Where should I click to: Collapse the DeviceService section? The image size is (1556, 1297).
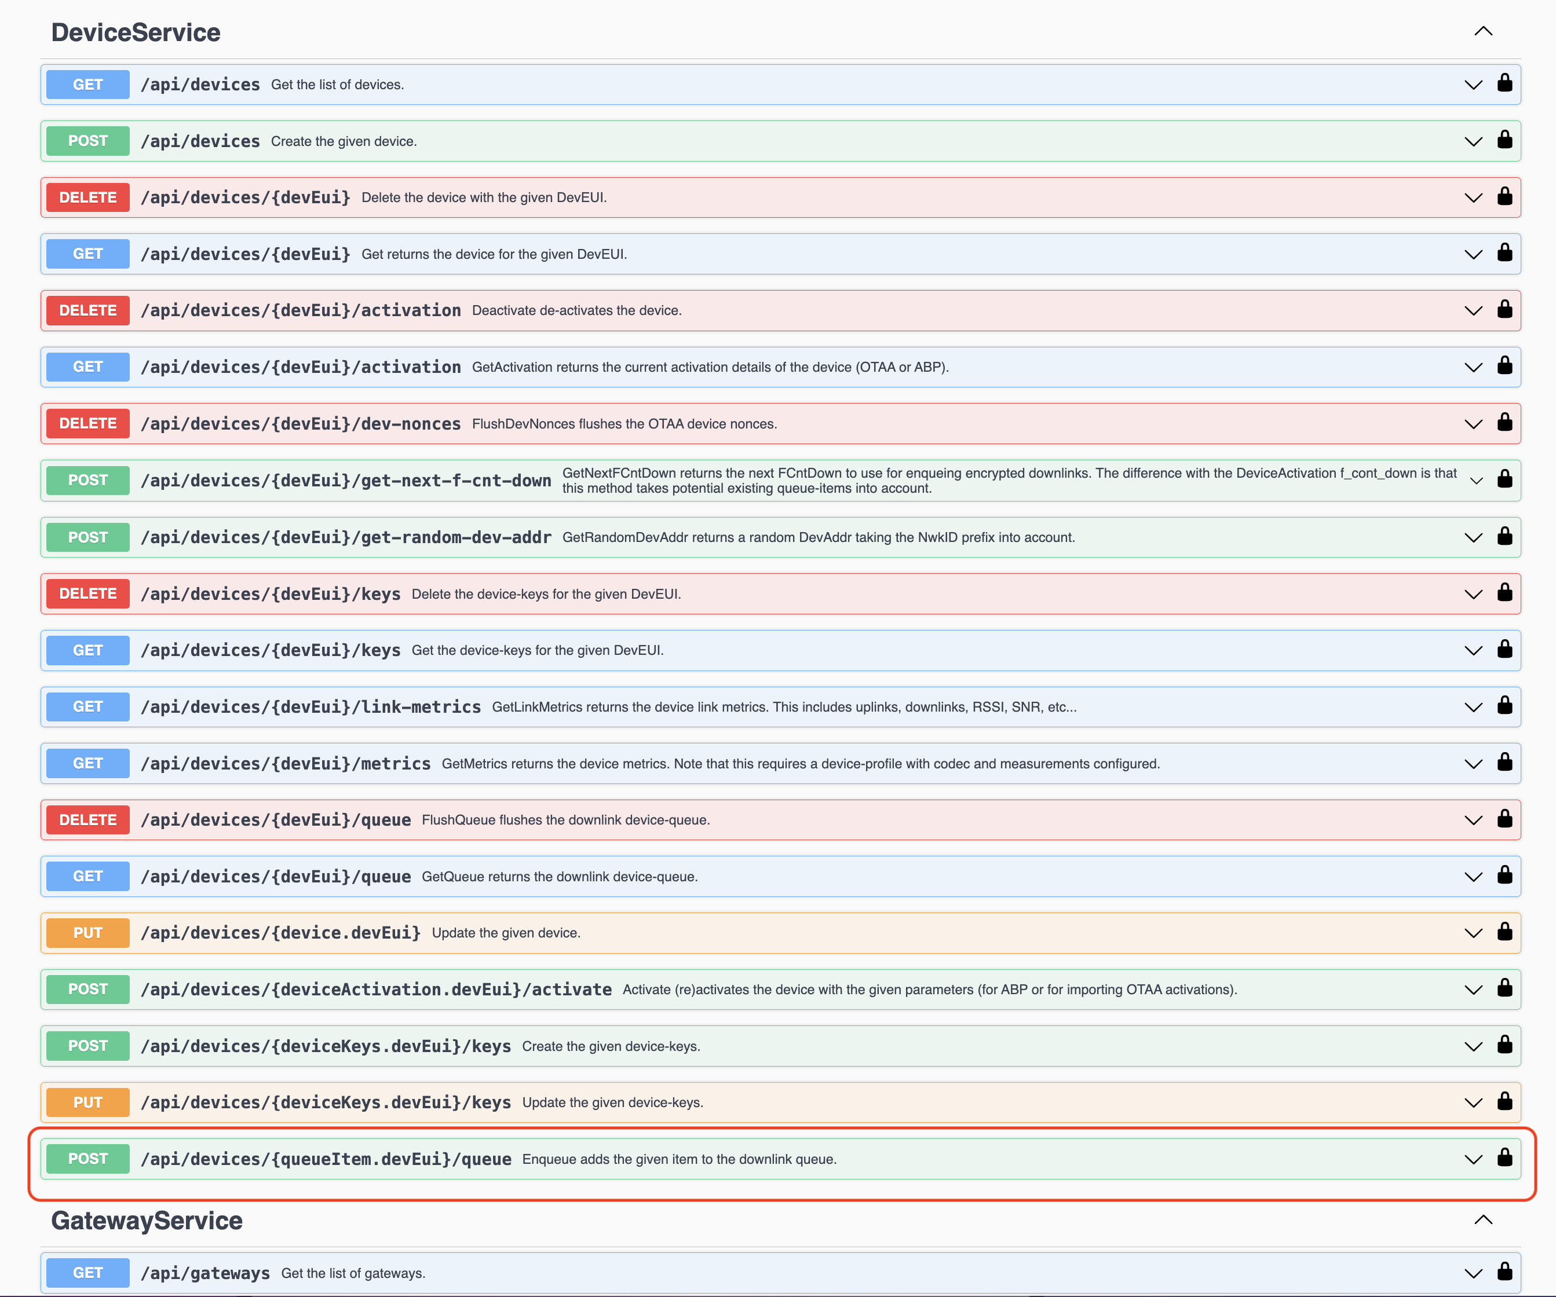pos(1482,32)
